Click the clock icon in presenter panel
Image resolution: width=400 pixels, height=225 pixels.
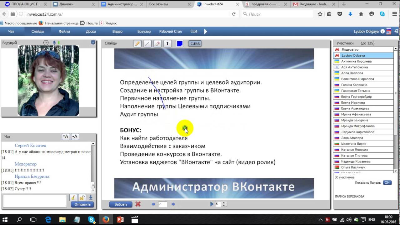click(x=46, y=42)
